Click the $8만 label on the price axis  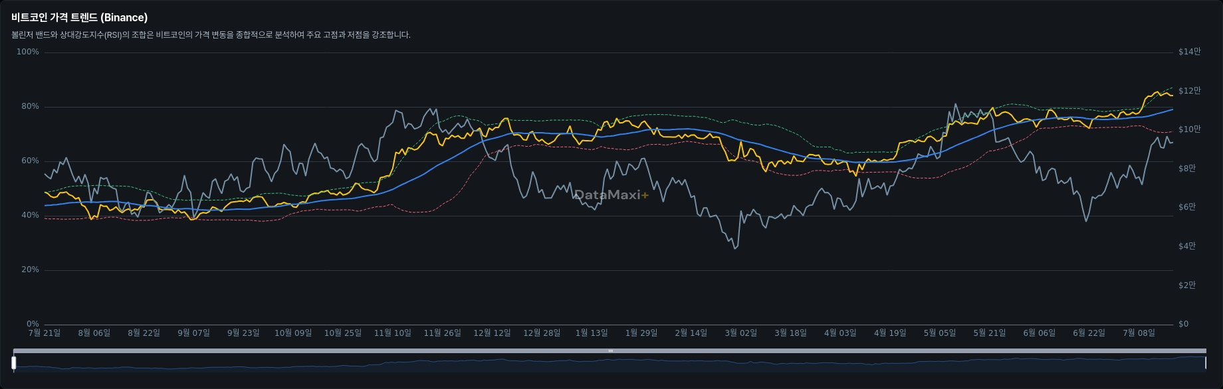point(1186,169)
